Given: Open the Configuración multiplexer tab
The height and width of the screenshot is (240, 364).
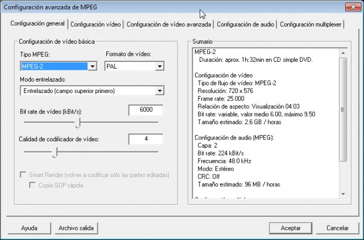Looking at the screenshot, I should 311,24.
